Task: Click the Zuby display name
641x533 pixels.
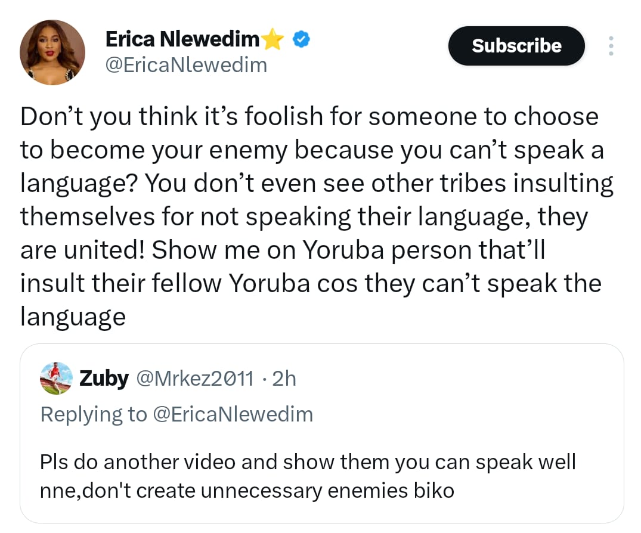Action: point(104,379)
